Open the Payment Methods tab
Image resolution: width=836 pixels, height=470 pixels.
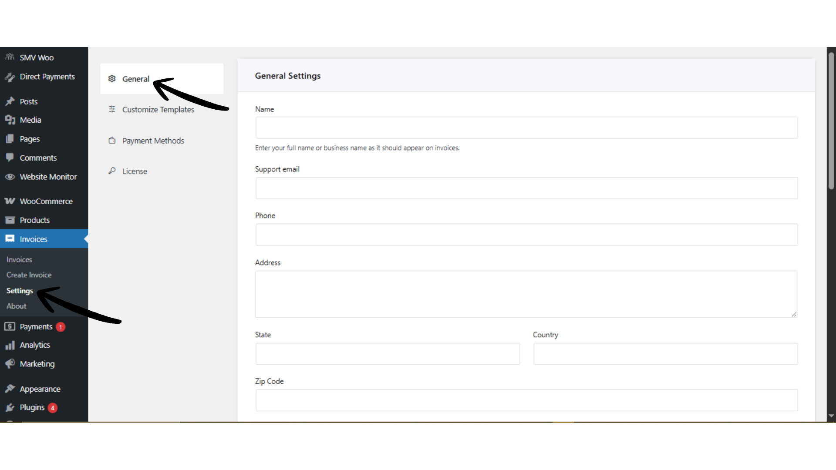[153, 140]
